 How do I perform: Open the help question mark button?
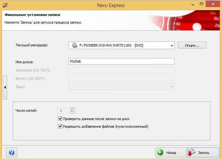[x=12, y=153]
